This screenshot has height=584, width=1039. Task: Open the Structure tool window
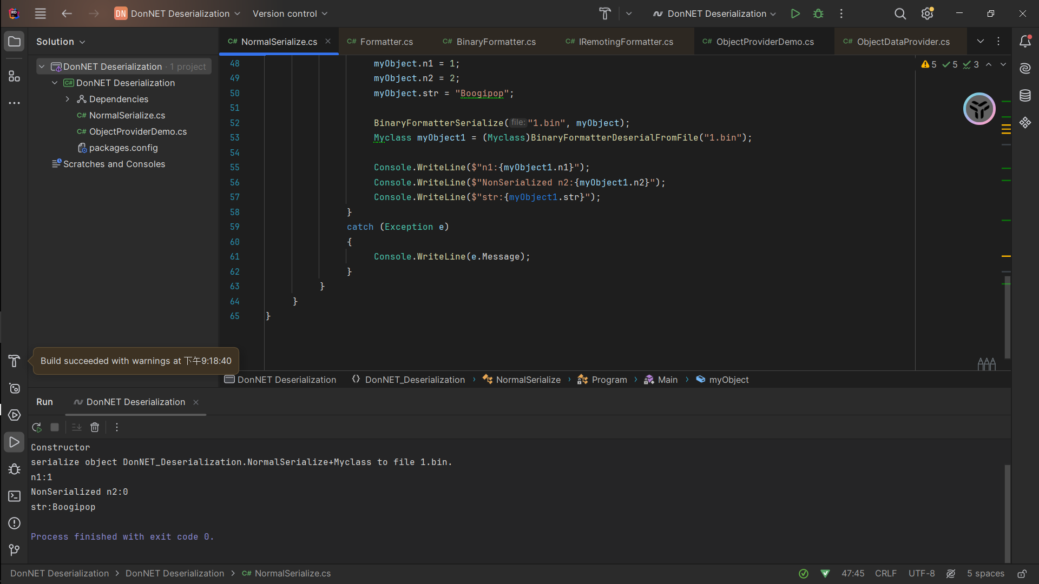[x=14, y=76]
